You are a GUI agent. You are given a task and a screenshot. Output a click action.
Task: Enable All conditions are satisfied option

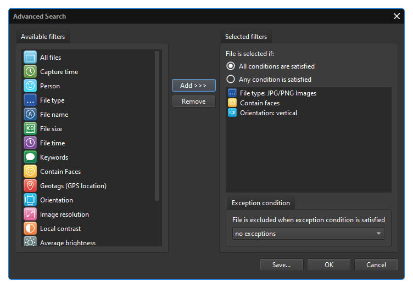click(231, 66)
